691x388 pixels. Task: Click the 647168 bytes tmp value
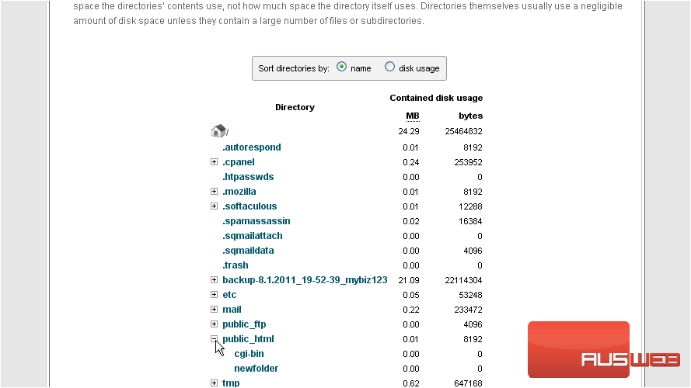coord(469,383)
